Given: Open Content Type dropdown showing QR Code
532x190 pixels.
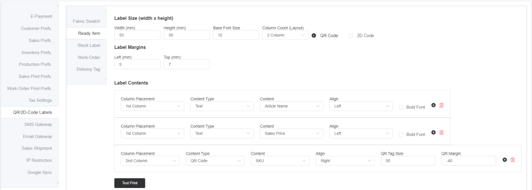Looking at the screenshot, I should [x=215, y=160].
